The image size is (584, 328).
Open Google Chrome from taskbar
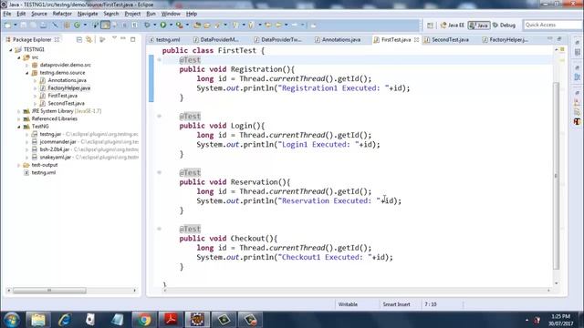pos(144,320)
